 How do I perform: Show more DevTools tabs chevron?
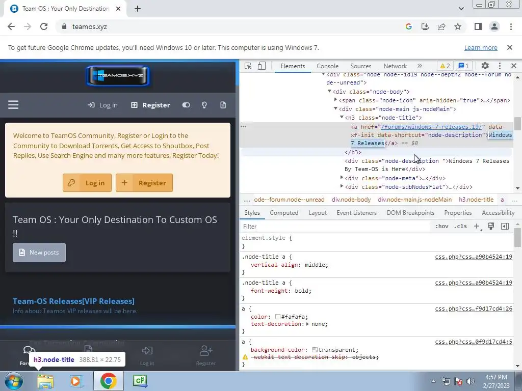tap(420, 66)
